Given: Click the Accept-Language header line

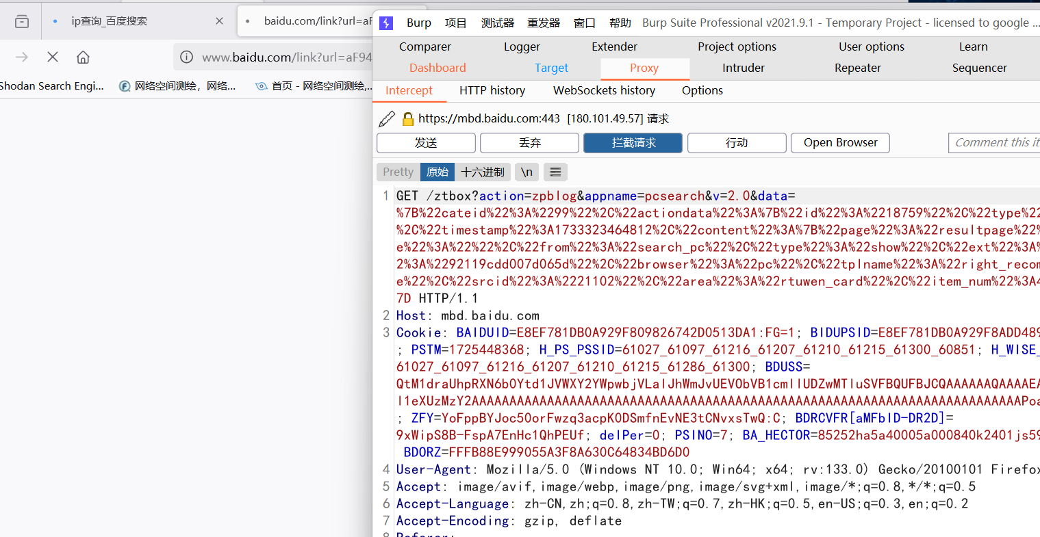Looking at the screenshot, I should click(x=682, y=504).
